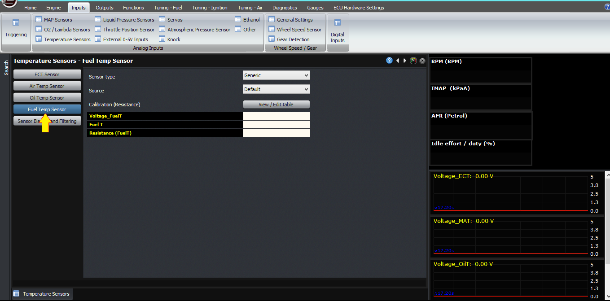The image size is (610, 301).
Task: Click Idle effort / duty gauge
Action: pyautogui.click(x=480, y=153)
